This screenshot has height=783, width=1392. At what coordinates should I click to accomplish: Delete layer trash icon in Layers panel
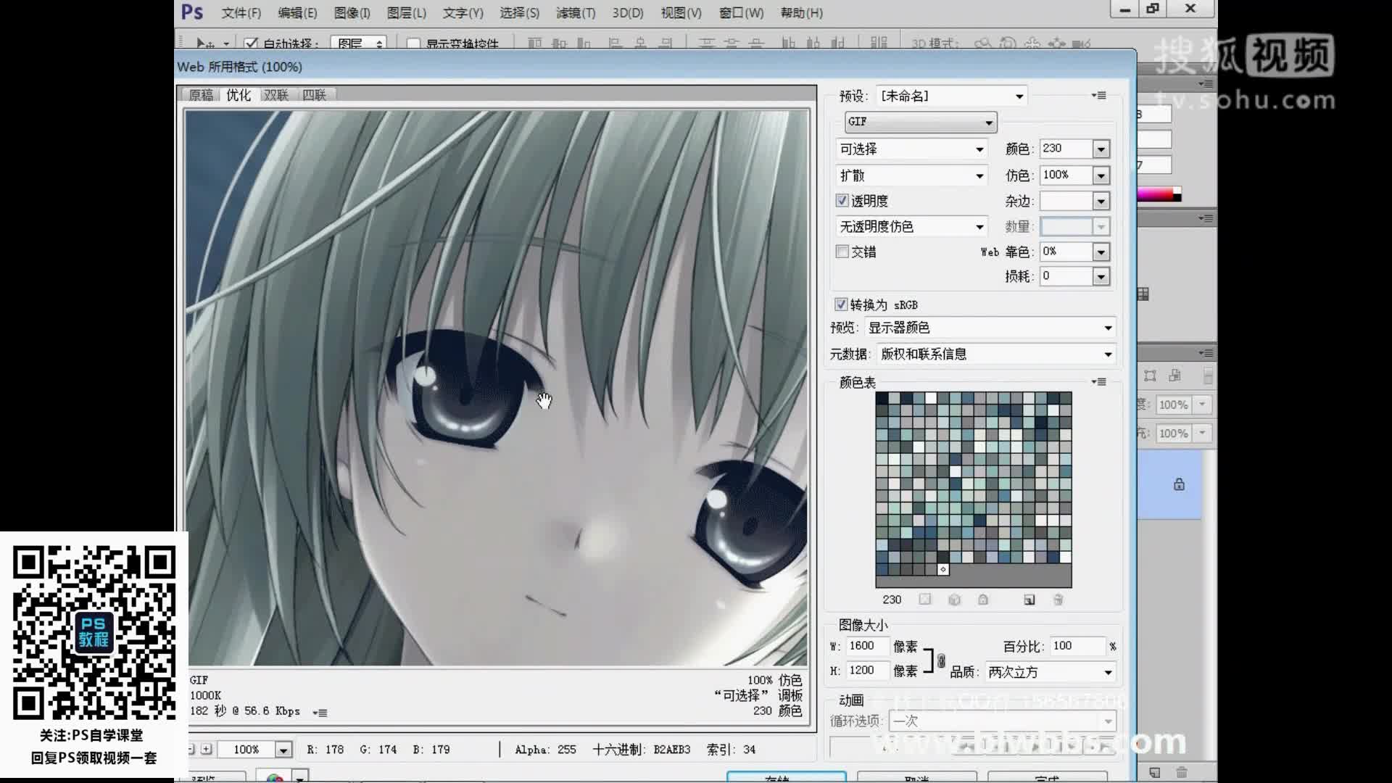point(1182,773)
